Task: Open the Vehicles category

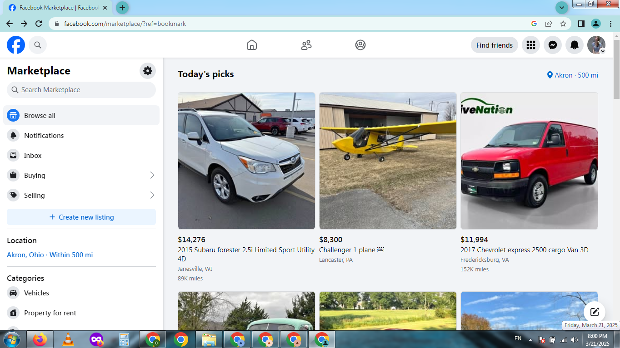Action: click(81, 293)
